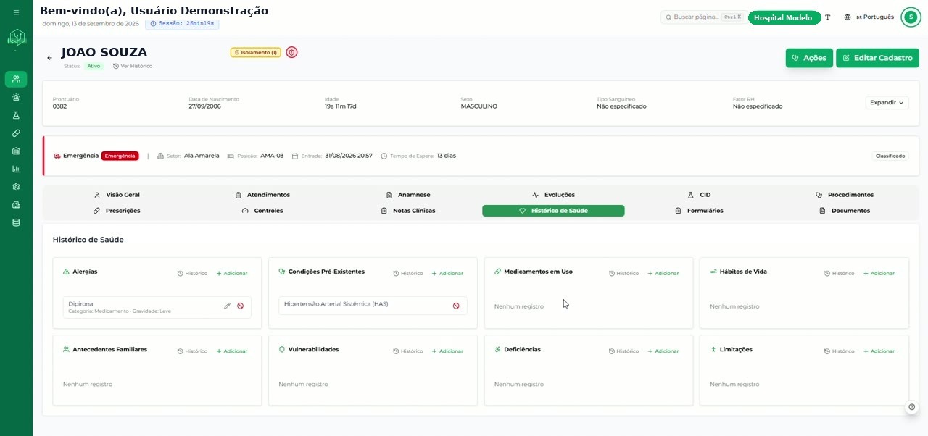This screenshot has height=436, width=928.
Task: Add a new Deficiências entry
Action: (663, 351)
